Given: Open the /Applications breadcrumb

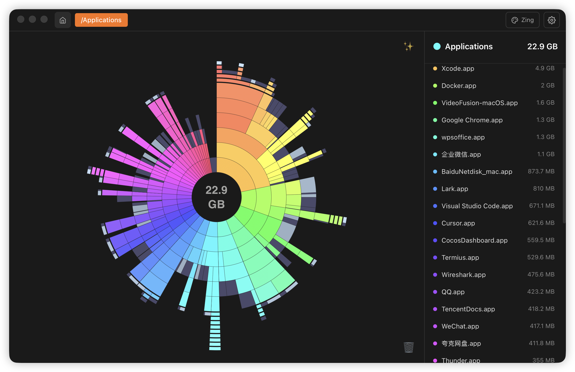Looking at the screenshot, I should (x=101, y=20).
